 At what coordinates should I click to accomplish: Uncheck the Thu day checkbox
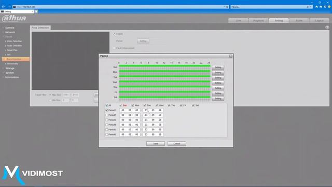click(169, 105)
